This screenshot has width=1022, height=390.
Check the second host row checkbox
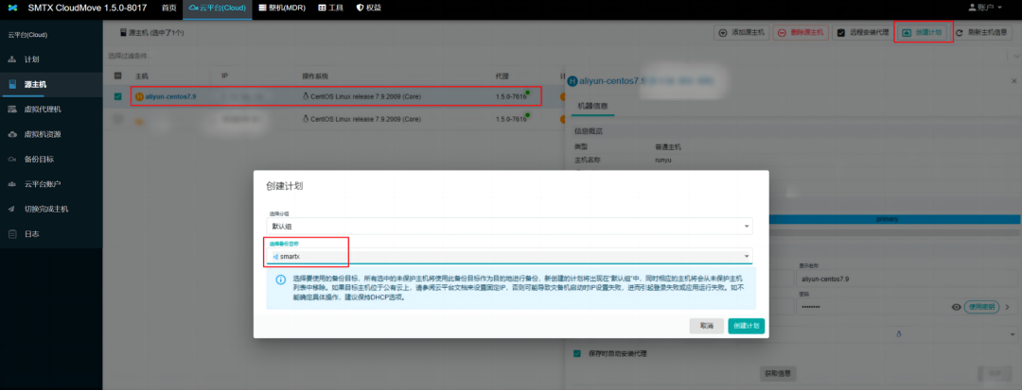point(118,118)
